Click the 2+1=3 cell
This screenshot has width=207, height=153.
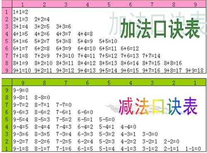20,19
